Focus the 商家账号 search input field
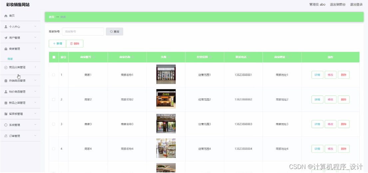The width and height of the screenshot is (368, 173). click(83, 31)
